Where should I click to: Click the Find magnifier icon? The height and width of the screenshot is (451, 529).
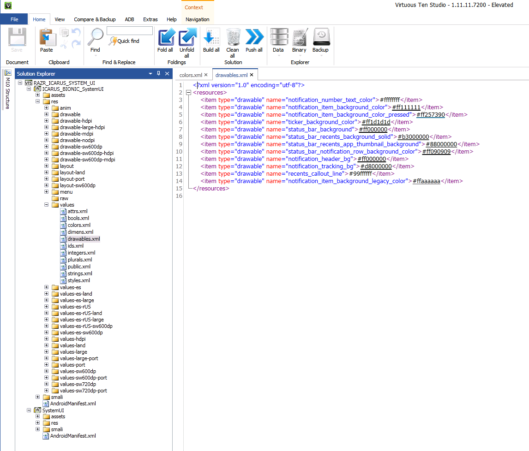point(95,38)
